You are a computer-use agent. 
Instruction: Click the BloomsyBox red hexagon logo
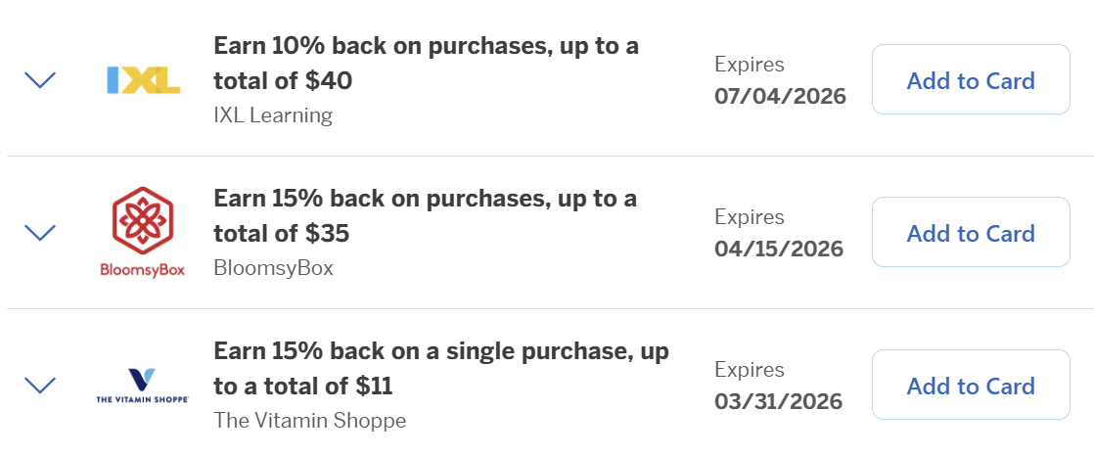click(143, 221)
